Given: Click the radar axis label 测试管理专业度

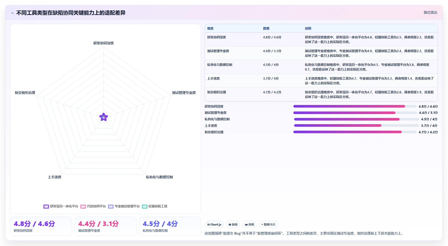Looking at the screenshot, I should tap(184, 93).
